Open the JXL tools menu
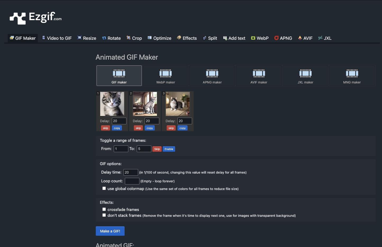The width and height of the screenshot is (382, 247). click(325, 38)
